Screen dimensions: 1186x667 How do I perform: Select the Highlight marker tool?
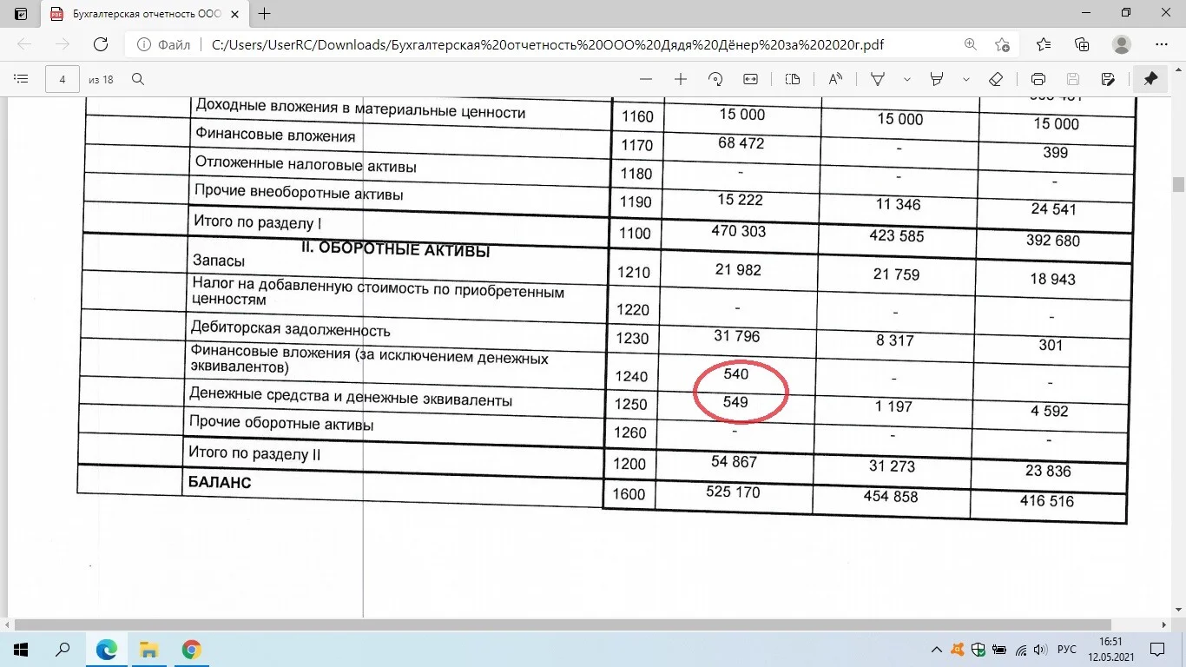(937, 79)
